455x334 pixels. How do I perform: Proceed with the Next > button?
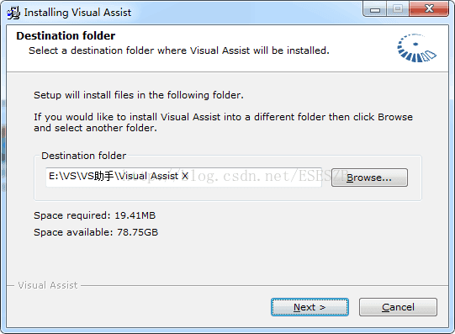tap(310, 307)
